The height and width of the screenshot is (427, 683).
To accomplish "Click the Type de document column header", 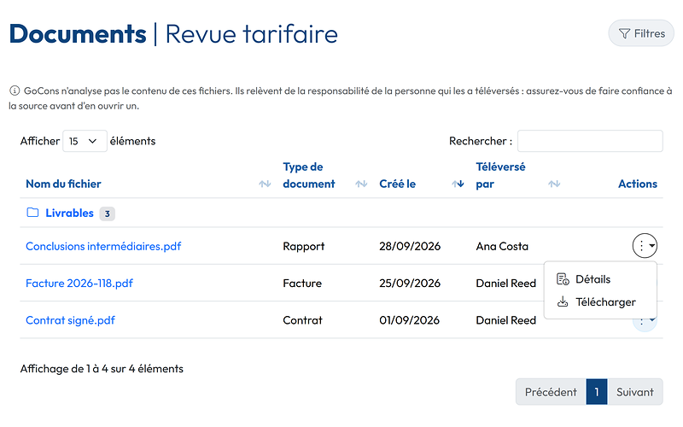I will coord(309,175).
